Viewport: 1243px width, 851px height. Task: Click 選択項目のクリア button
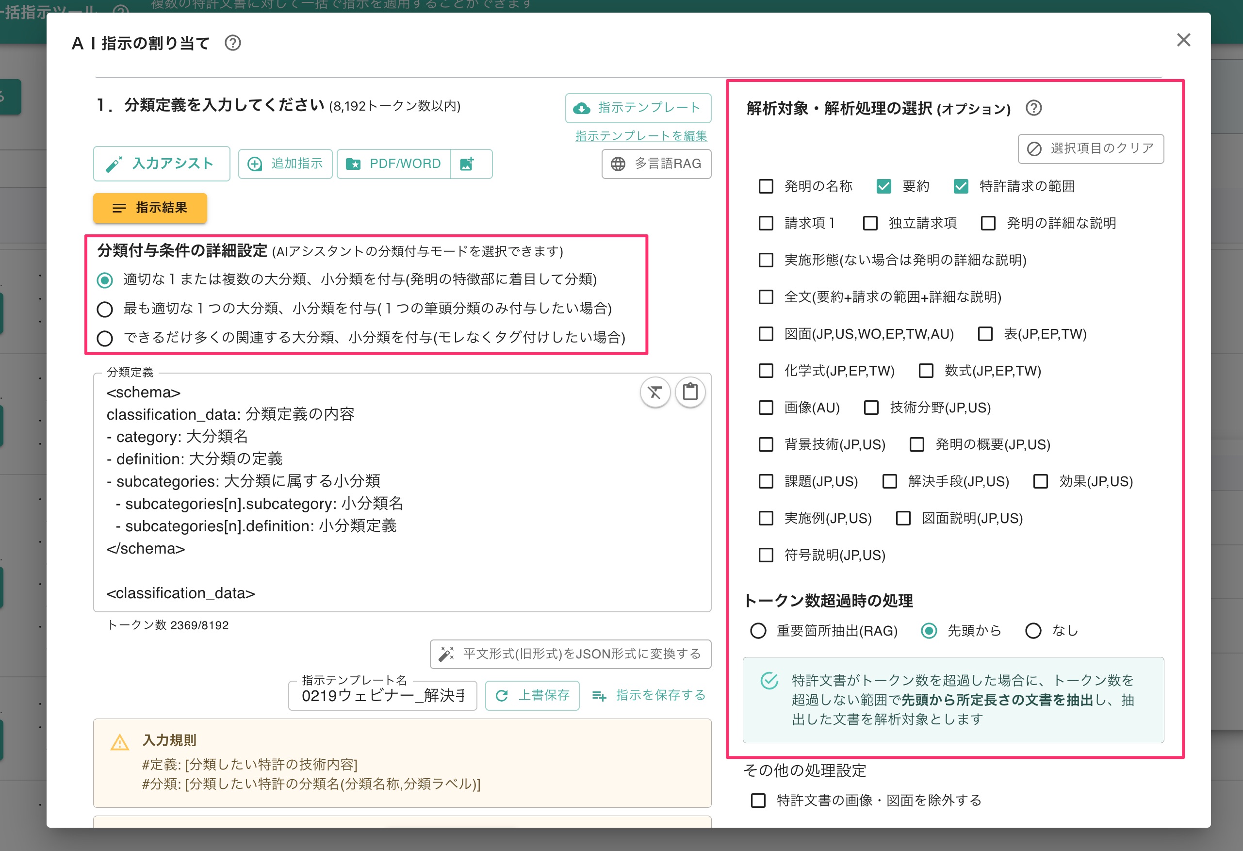pyautogui.click(x=1091, y=148)
